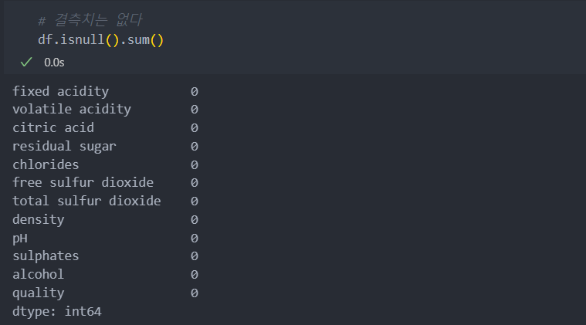The width and height of the screenshot is (586, 325).
Task: Select the volatile acidity output row
Action: tap(106, 110)
